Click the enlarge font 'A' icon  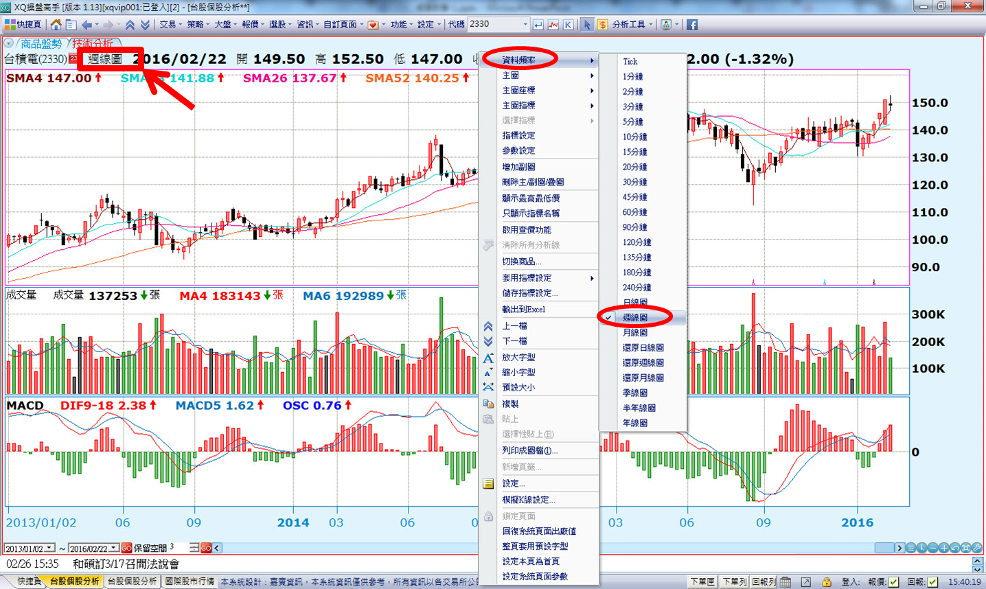488,358
